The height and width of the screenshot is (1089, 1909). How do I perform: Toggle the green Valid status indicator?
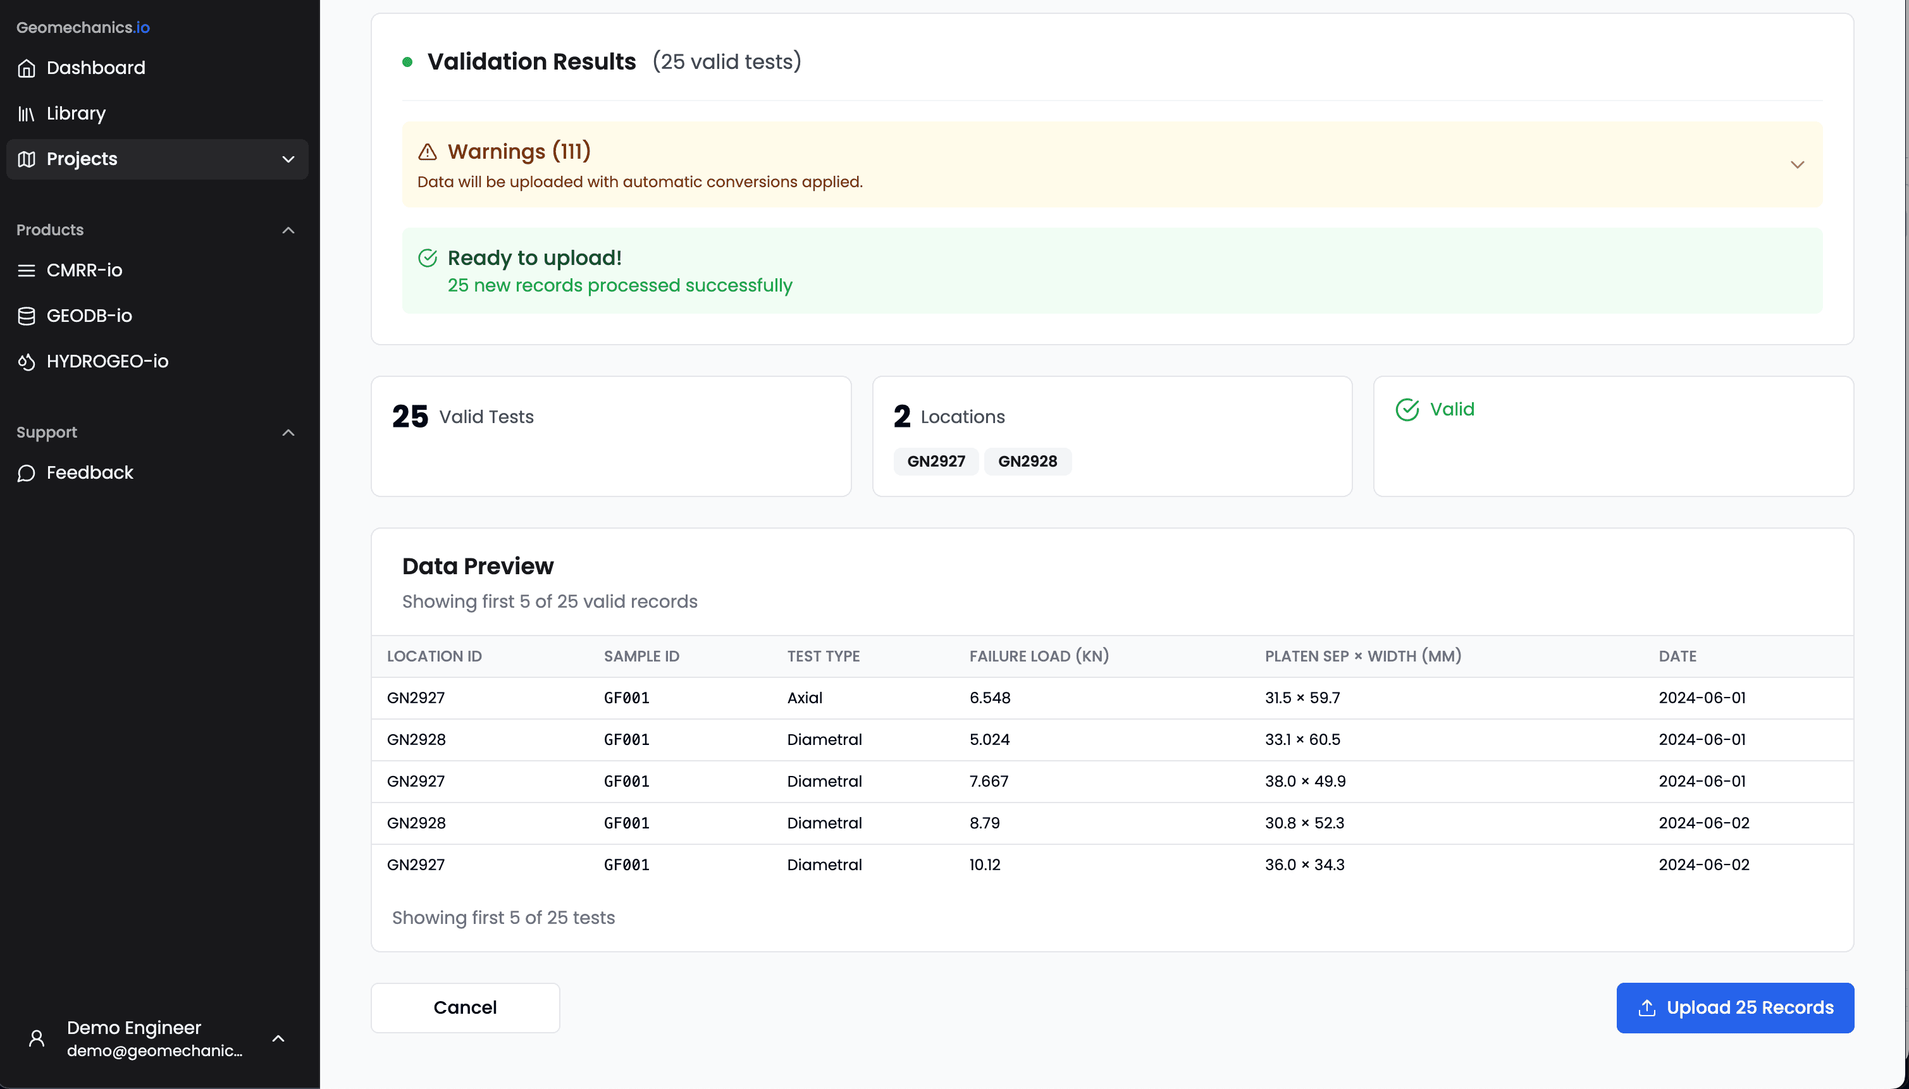(x=1407, y=409)
